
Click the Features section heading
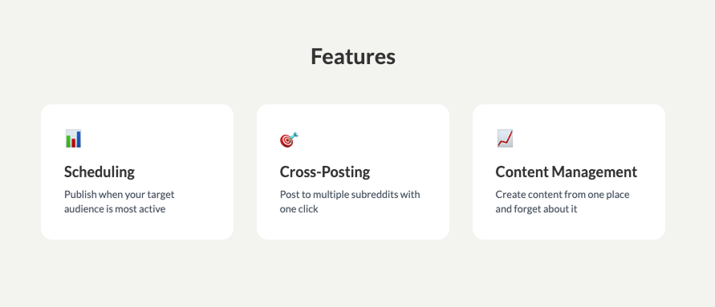pyautogui.click(x=353, y=56)
